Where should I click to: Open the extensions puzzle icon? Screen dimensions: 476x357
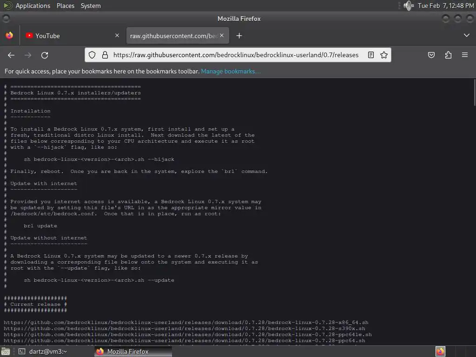(x=448, y=55)
